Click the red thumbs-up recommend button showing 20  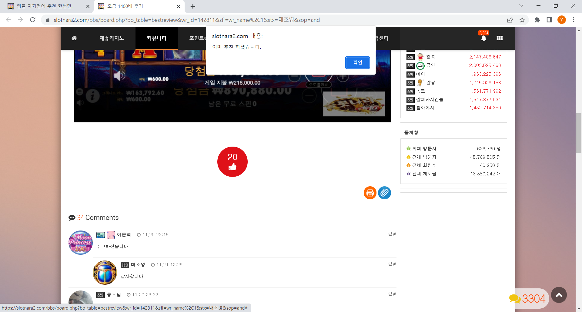(232, 162)
